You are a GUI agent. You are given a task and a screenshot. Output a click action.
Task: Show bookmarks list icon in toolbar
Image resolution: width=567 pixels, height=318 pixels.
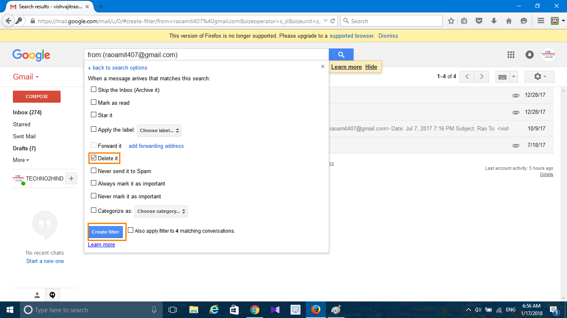pos(464,21)
